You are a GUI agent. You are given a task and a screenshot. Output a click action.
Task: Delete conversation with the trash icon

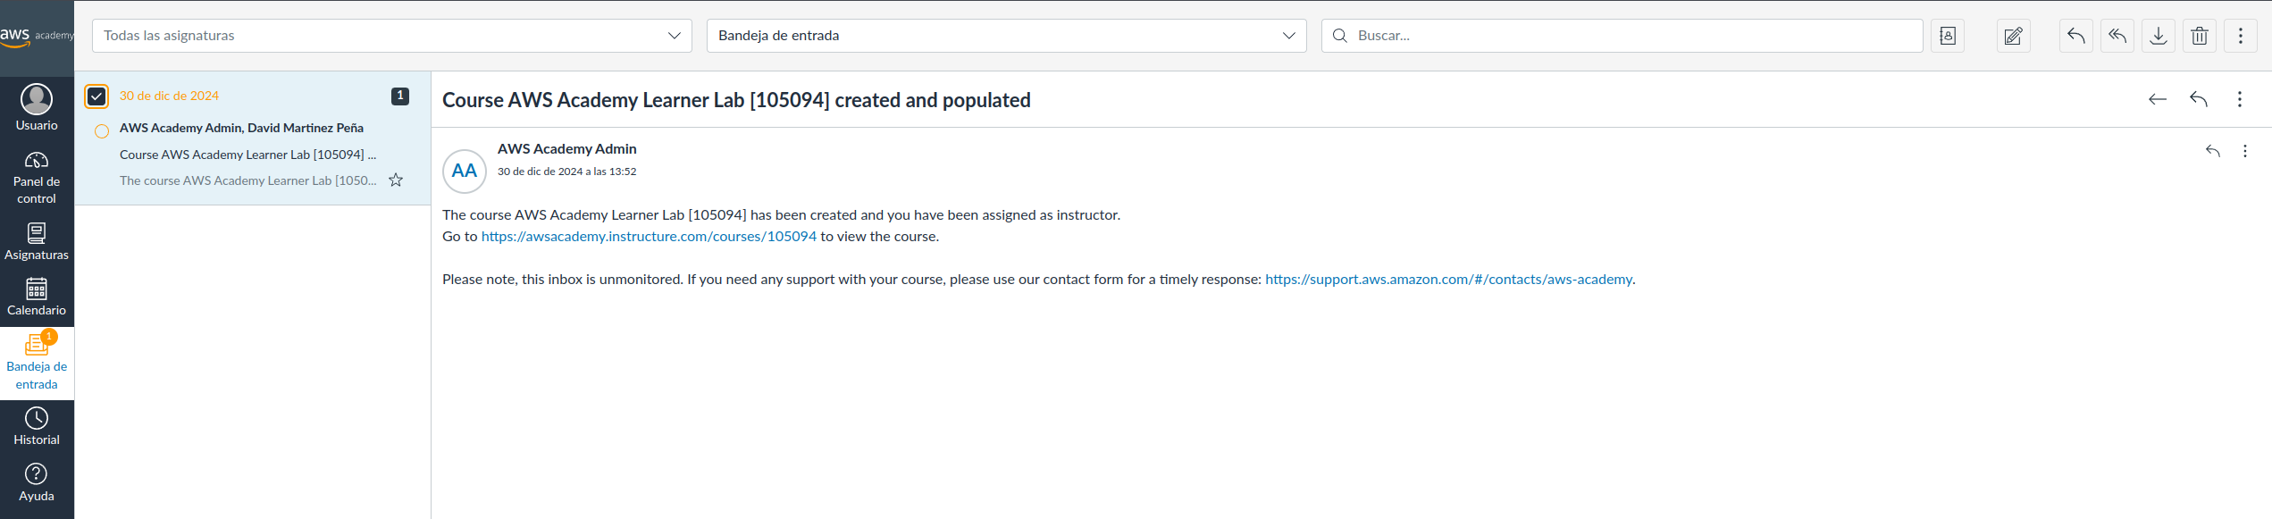2199,36
